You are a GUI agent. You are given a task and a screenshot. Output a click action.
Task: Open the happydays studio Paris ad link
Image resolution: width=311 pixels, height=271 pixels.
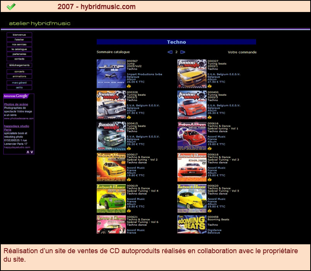(17, 128)
